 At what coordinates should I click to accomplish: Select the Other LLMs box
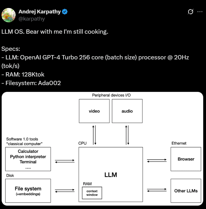186,191
